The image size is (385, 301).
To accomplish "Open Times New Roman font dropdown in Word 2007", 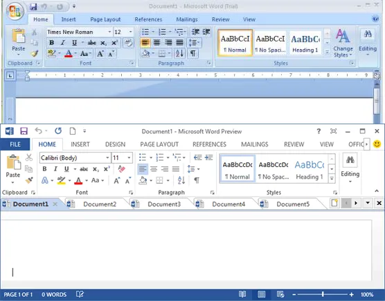I will (x=109, y=32).
